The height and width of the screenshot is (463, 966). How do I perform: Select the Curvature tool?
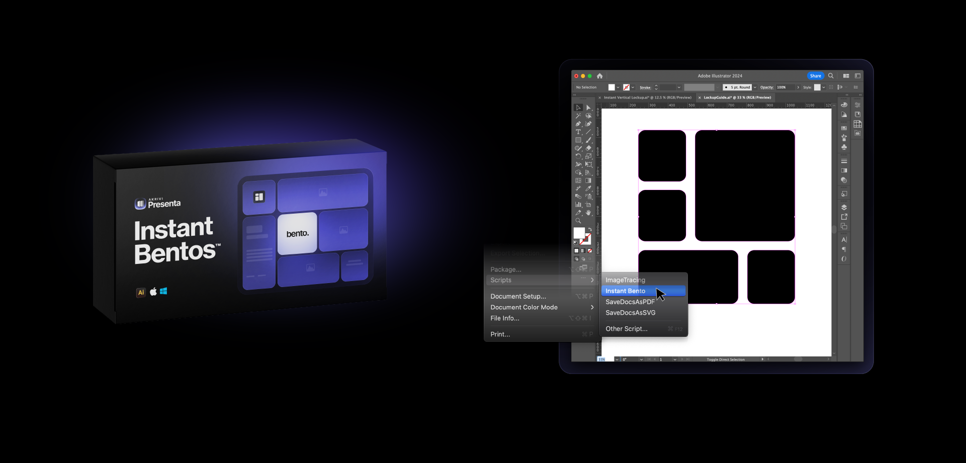[588, 124]
